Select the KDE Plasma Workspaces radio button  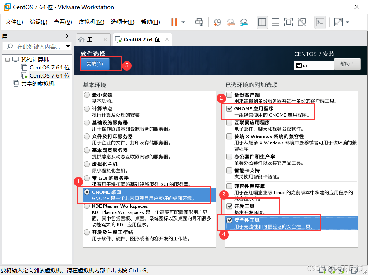point(87,206)
